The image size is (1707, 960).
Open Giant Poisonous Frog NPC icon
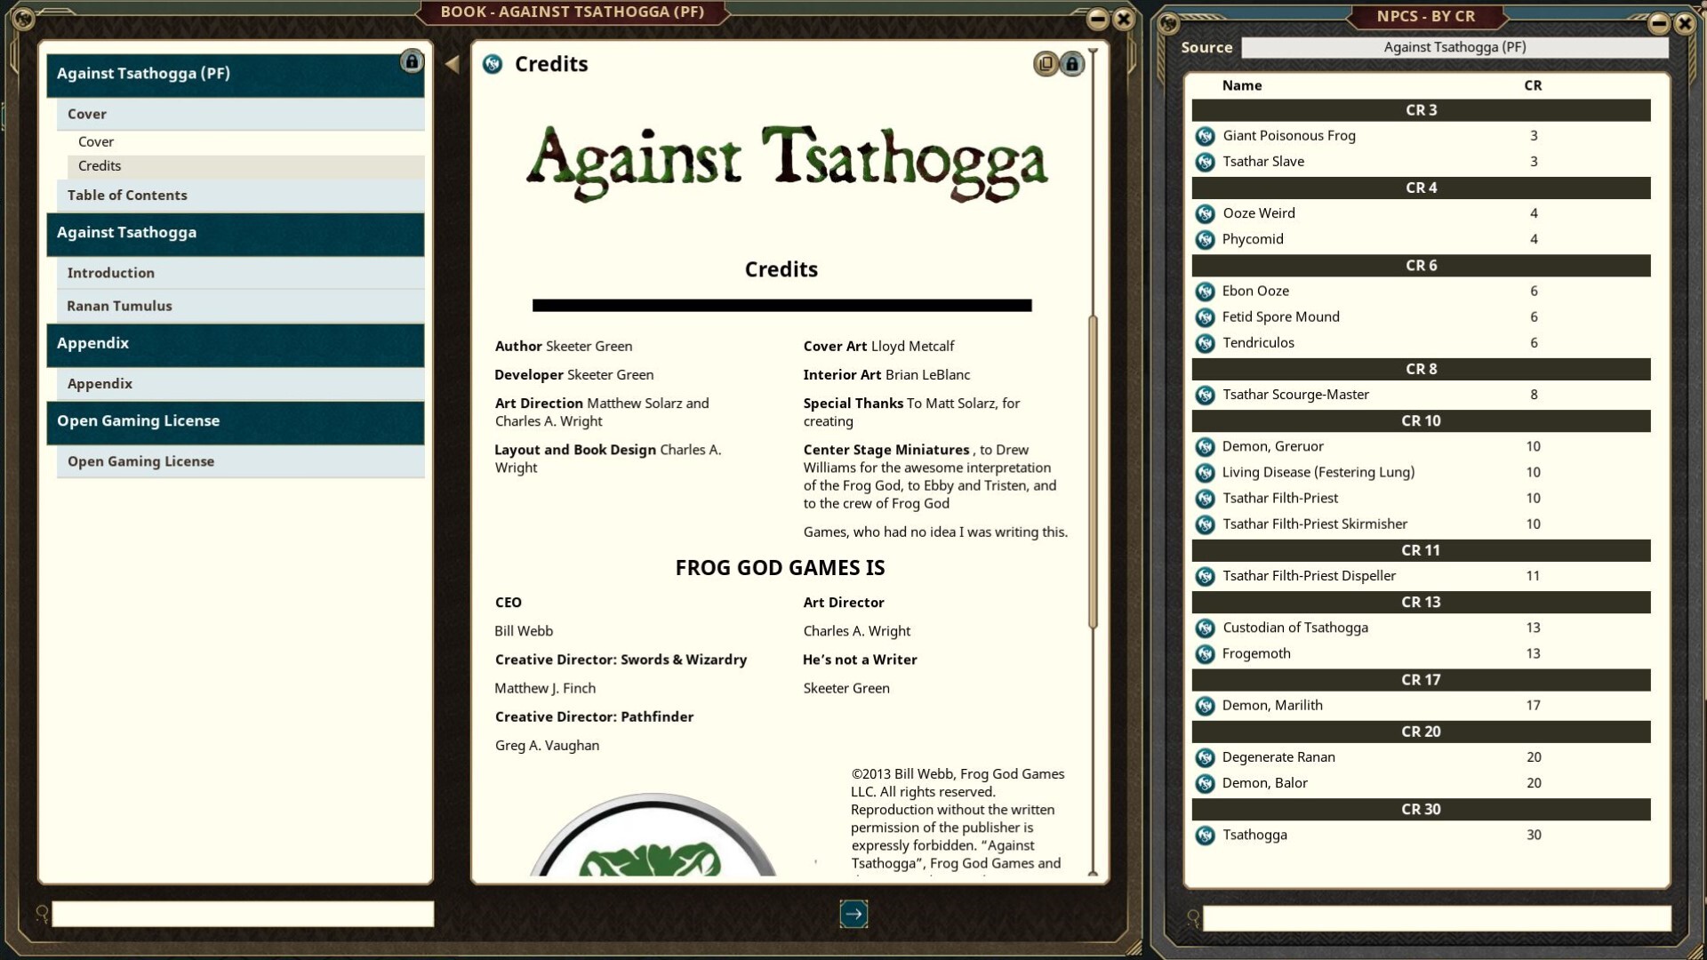(1205, 136)
